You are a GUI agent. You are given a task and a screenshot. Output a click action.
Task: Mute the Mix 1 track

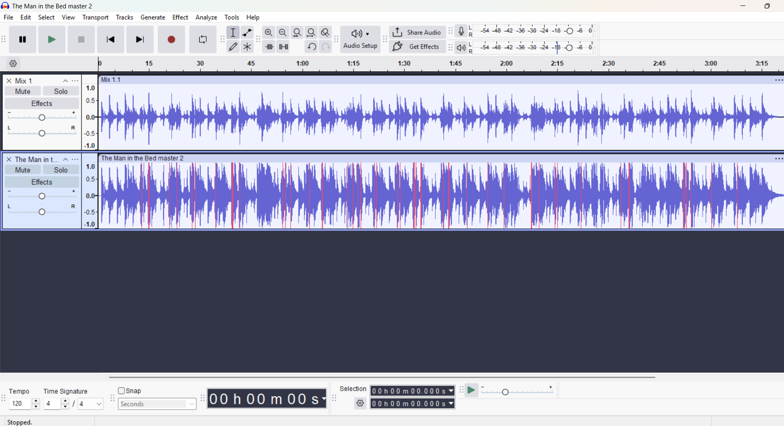coord(23,91)
